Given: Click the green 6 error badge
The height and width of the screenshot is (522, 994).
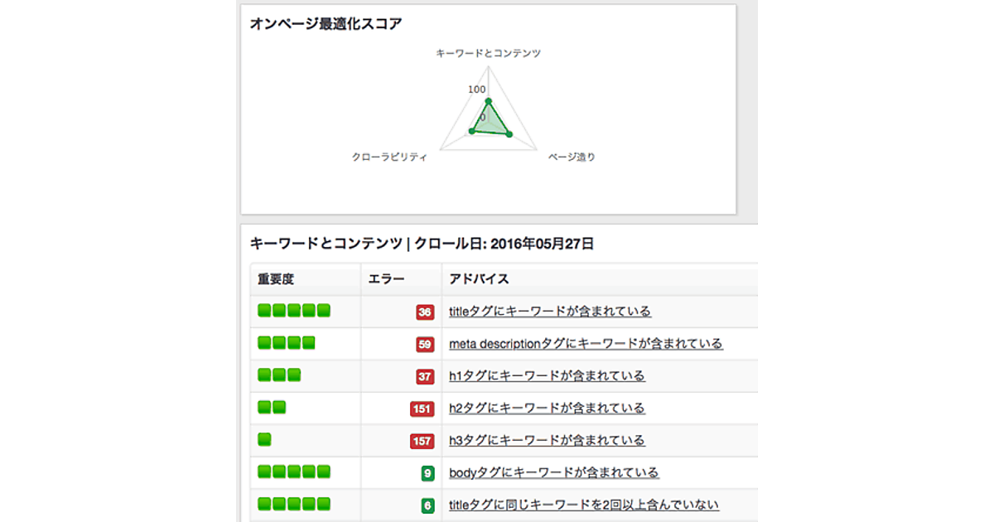Looking at the screenshot, I should pos(427,505).
